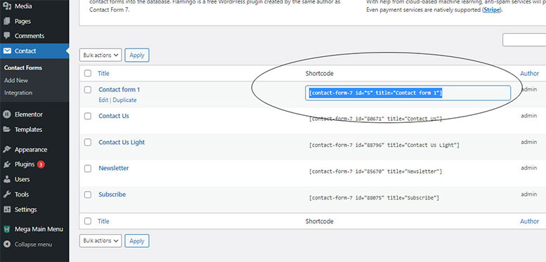Open the Subscribe form link

[112, 195]
